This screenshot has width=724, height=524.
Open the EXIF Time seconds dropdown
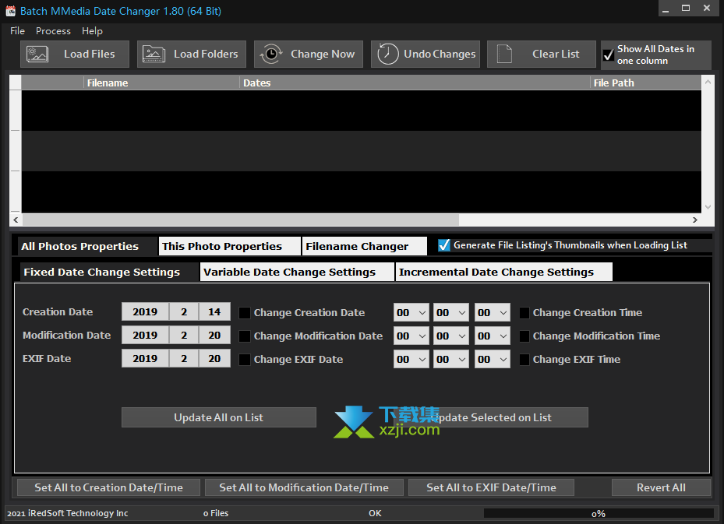(493, 359)
